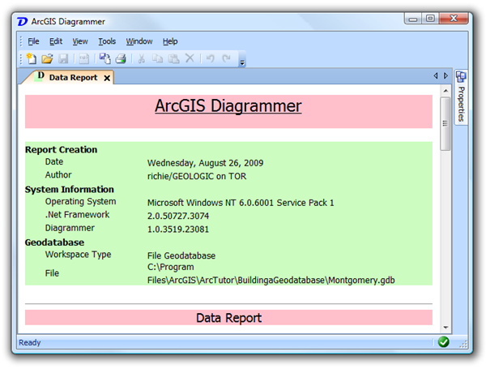Click the Redo arrow toolbar icon

(227, 58)
